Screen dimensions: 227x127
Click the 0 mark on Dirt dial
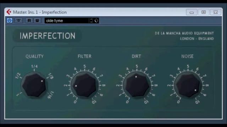click(x=127, y=102)
